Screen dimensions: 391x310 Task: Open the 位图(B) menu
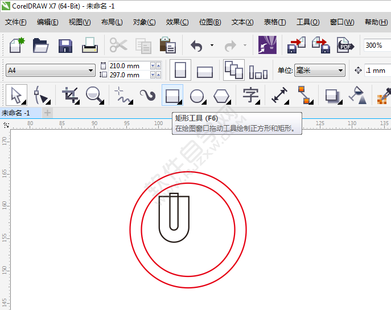tap(210, 22)
